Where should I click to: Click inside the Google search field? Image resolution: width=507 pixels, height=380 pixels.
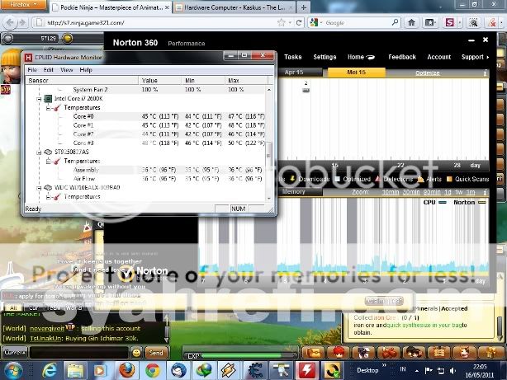[358, 22]
